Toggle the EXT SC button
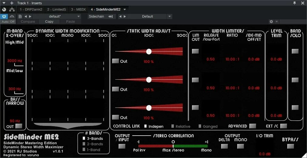 [x=284, y=126]
